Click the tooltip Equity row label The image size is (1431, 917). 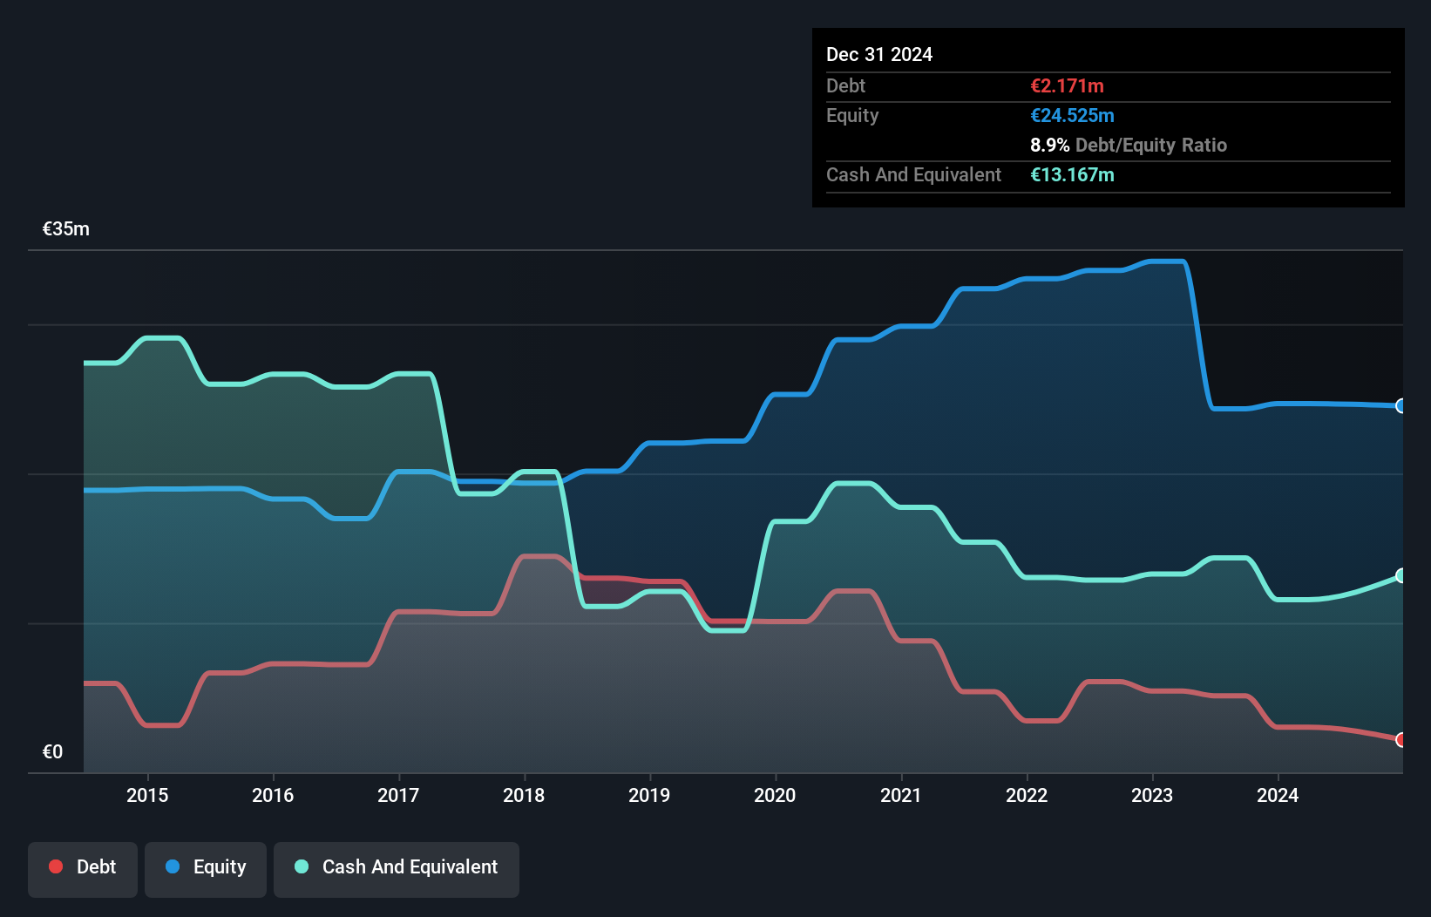point(852,115)
